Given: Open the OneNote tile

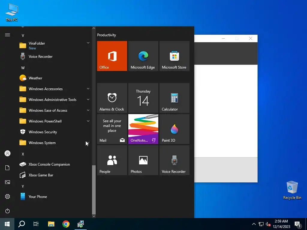Looking at the screenshot, I should (x=143, y=129).
